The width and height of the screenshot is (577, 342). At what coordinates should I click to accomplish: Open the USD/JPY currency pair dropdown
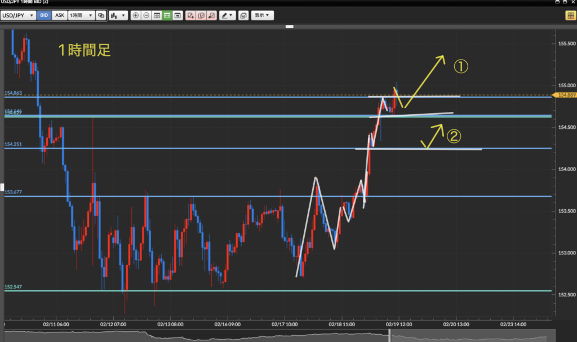(x=19, y=16)
